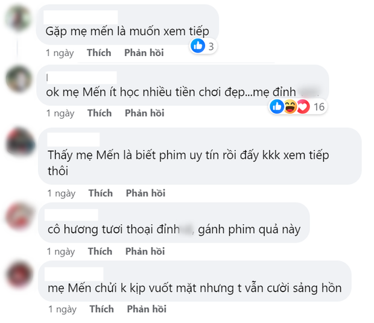
Task: View the 16 reactions count on second comment
Action: (320, 107)
